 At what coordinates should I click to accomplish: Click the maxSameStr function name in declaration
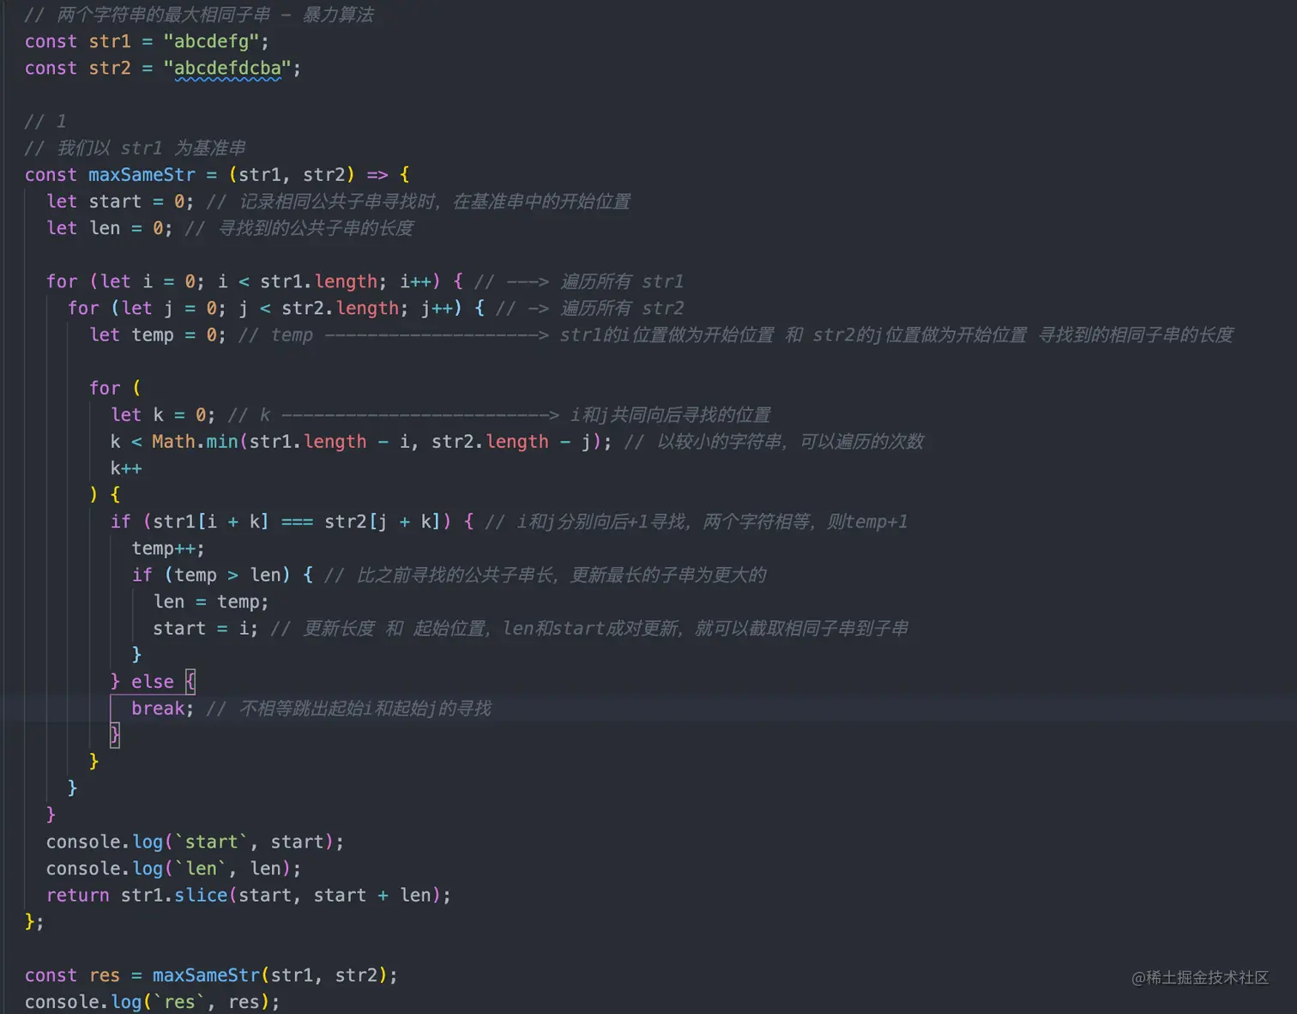(x=142, y=175)
